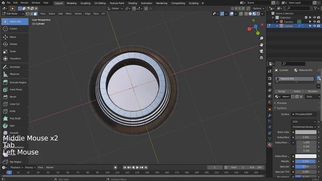Switch to the Modeling workspace tab
The width and height of the screenshot is (322, 181).
click(x=71, y=4)
